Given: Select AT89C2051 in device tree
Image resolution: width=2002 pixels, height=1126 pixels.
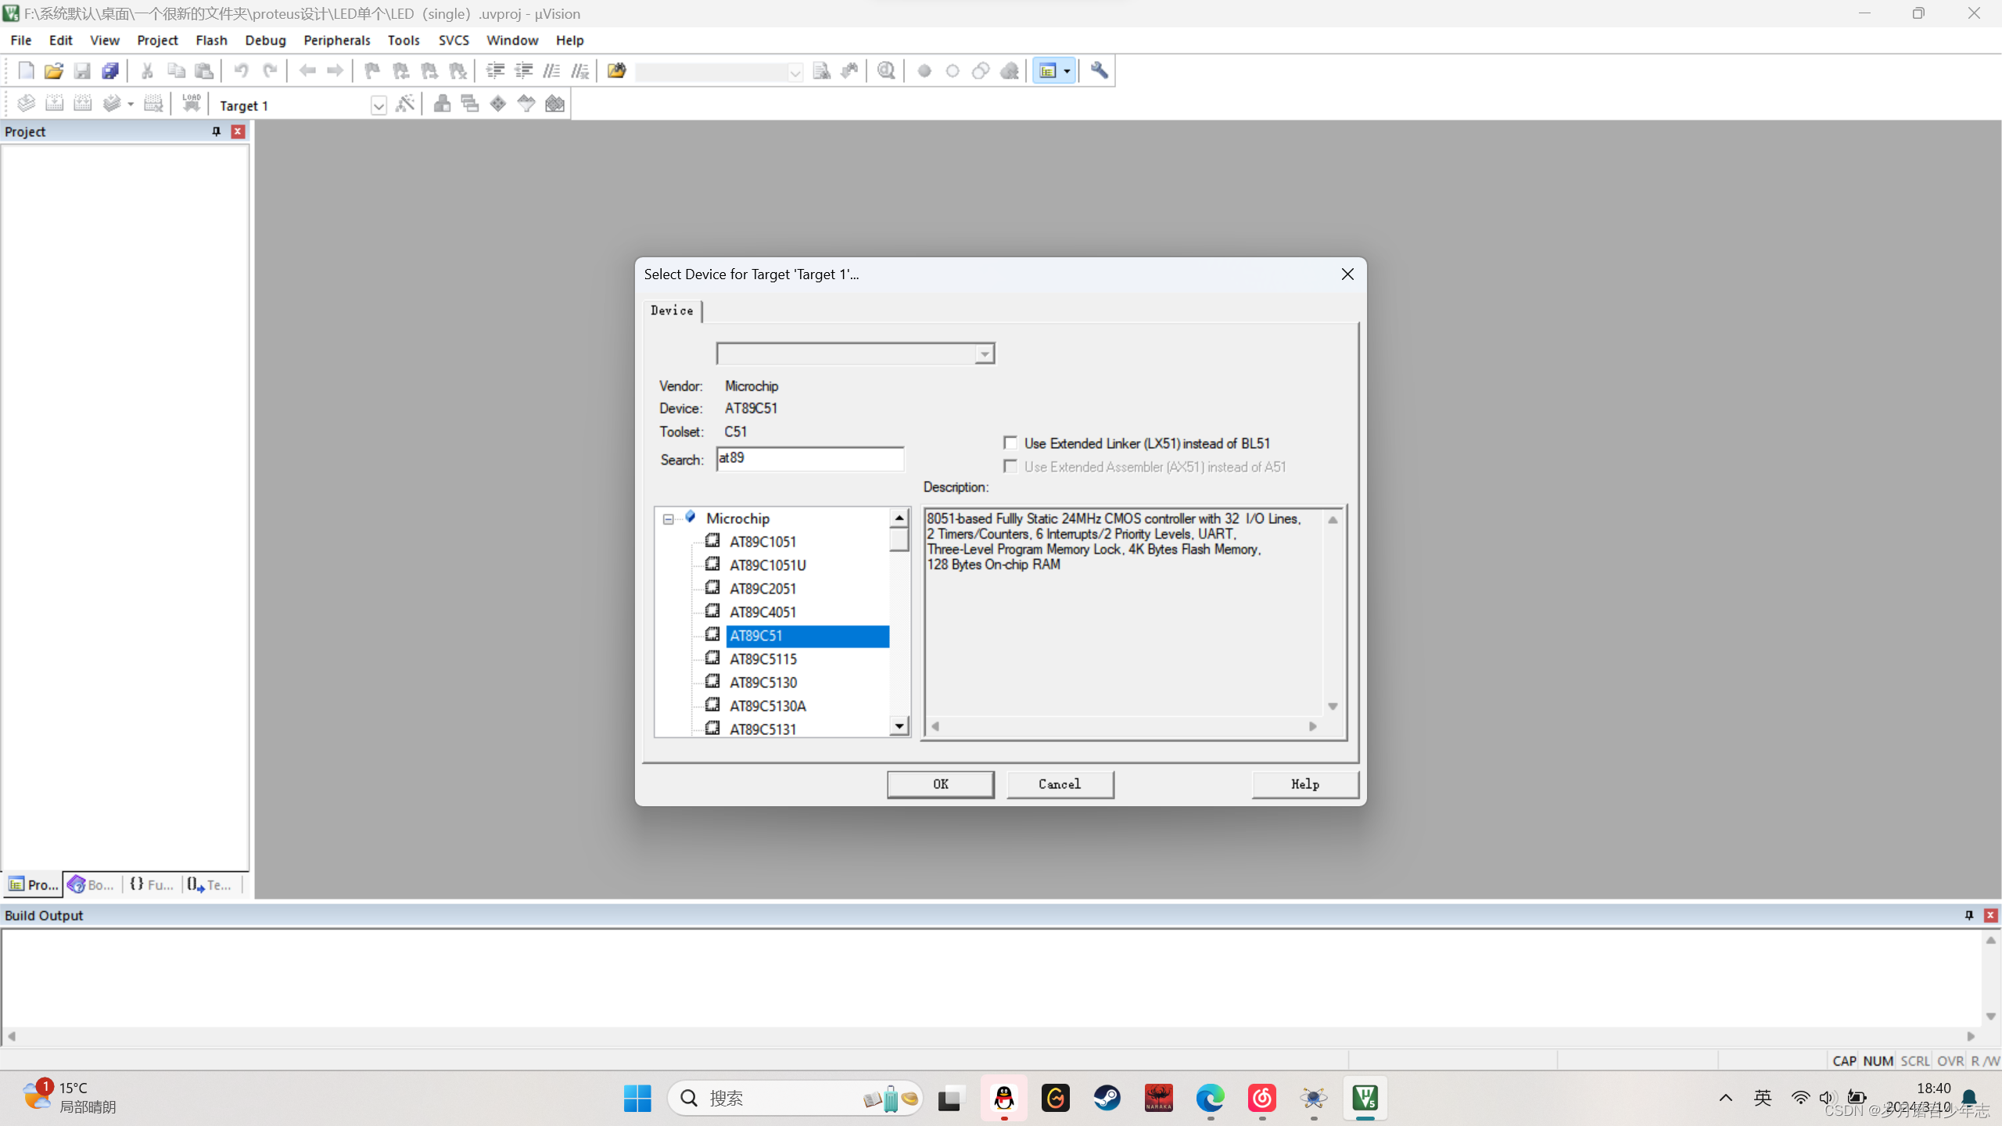Looking at the screenshot, I should pos(762,588).
